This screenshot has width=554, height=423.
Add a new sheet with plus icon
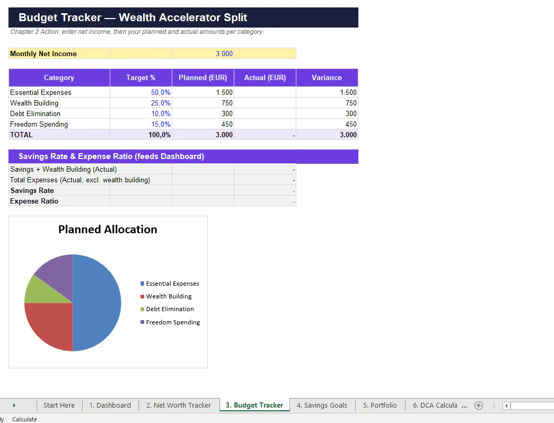[x=478, y=406]
